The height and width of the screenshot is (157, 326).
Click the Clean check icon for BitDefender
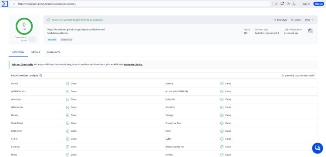(x=67, y=107)
